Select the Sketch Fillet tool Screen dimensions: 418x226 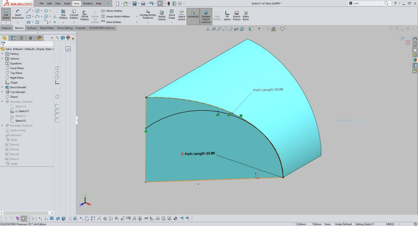46,22
